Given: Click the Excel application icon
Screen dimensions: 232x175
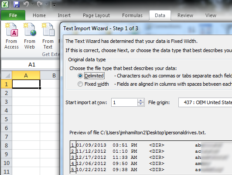Looking at the screenshot, I should click(5, 4).
